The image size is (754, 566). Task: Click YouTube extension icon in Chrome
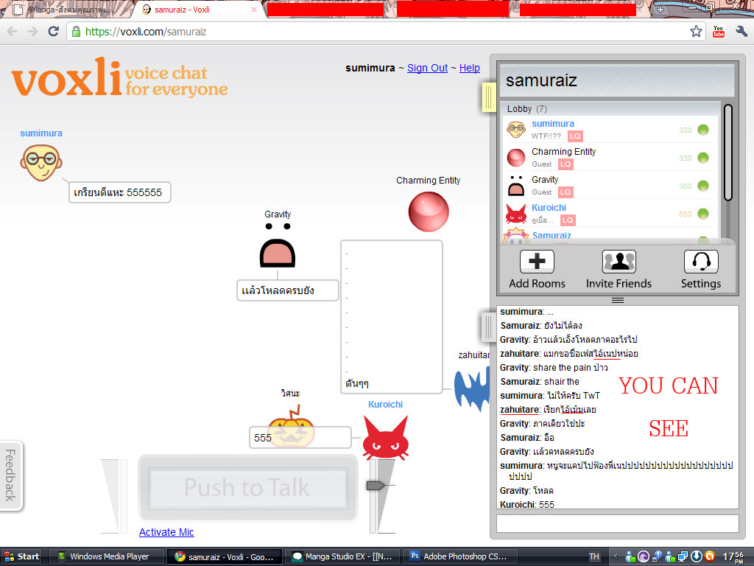click(719, 32)
